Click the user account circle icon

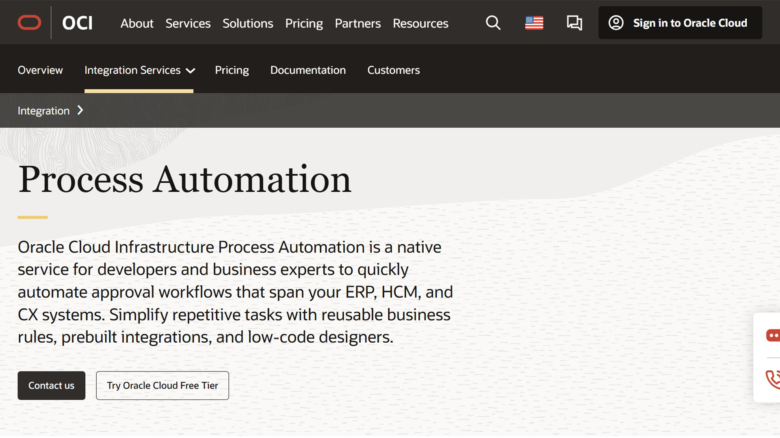pos(616,23)
